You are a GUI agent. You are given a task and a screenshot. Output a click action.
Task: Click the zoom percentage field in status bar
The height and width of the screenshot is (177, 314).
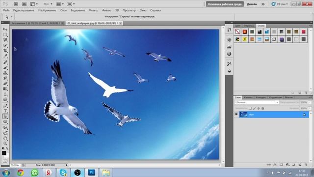(15, 165)
